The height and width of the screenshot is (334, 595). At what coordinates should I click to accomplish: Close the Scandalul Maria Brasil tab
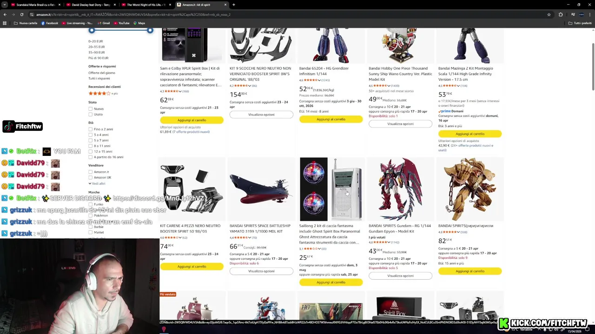click(60, 5)
